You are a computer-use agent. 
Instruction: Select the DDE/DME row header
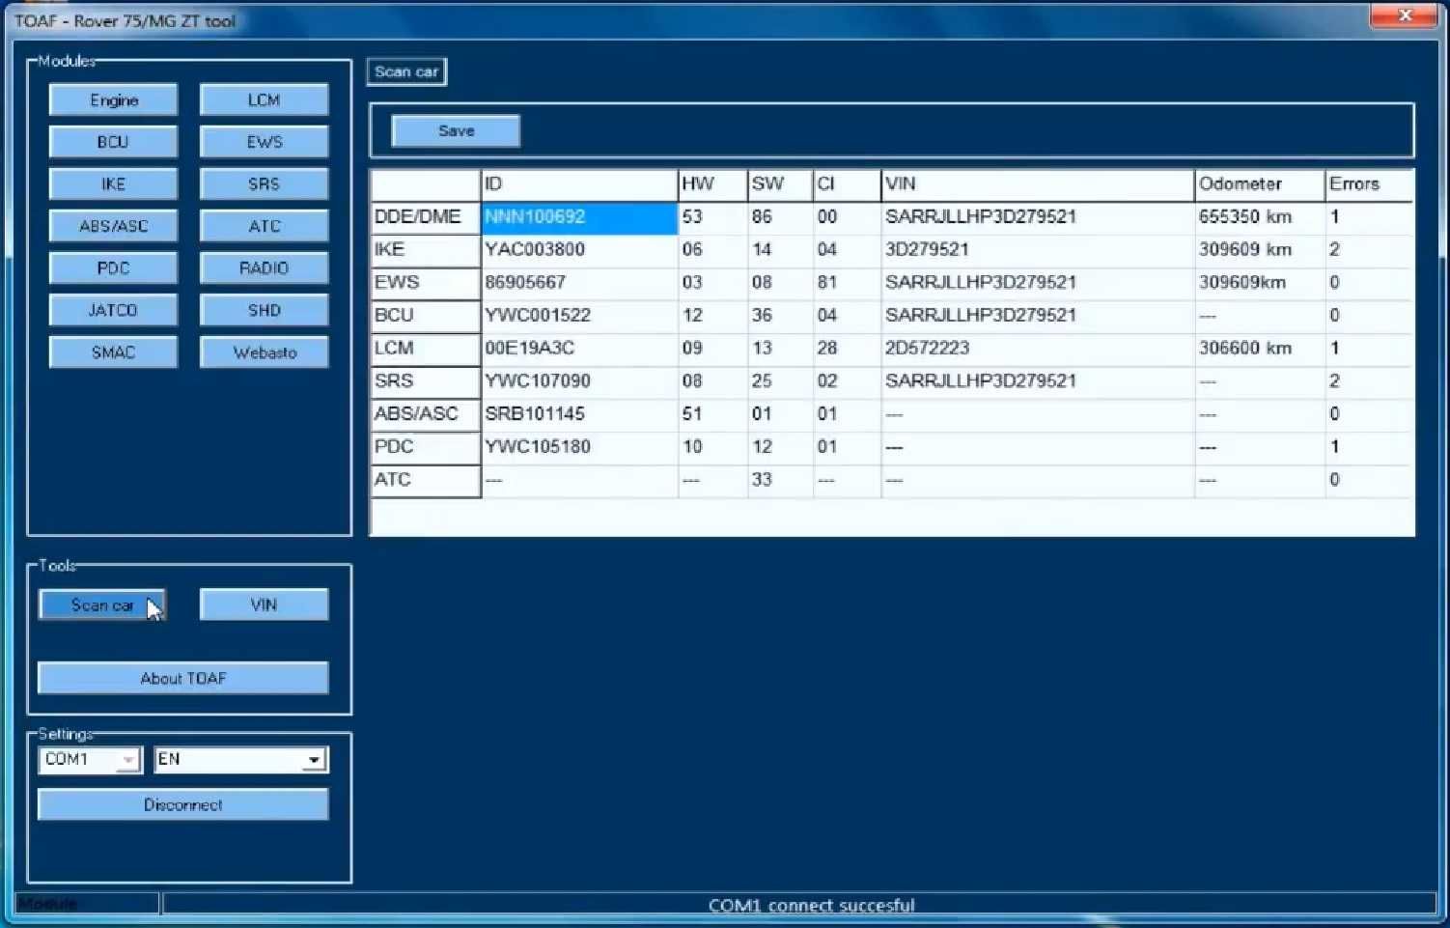click(x=426, y=217)
